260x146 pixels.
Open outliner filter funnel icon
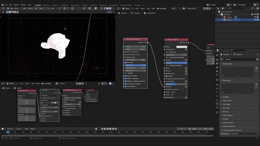pyautogui.click(x=253, y=8)
